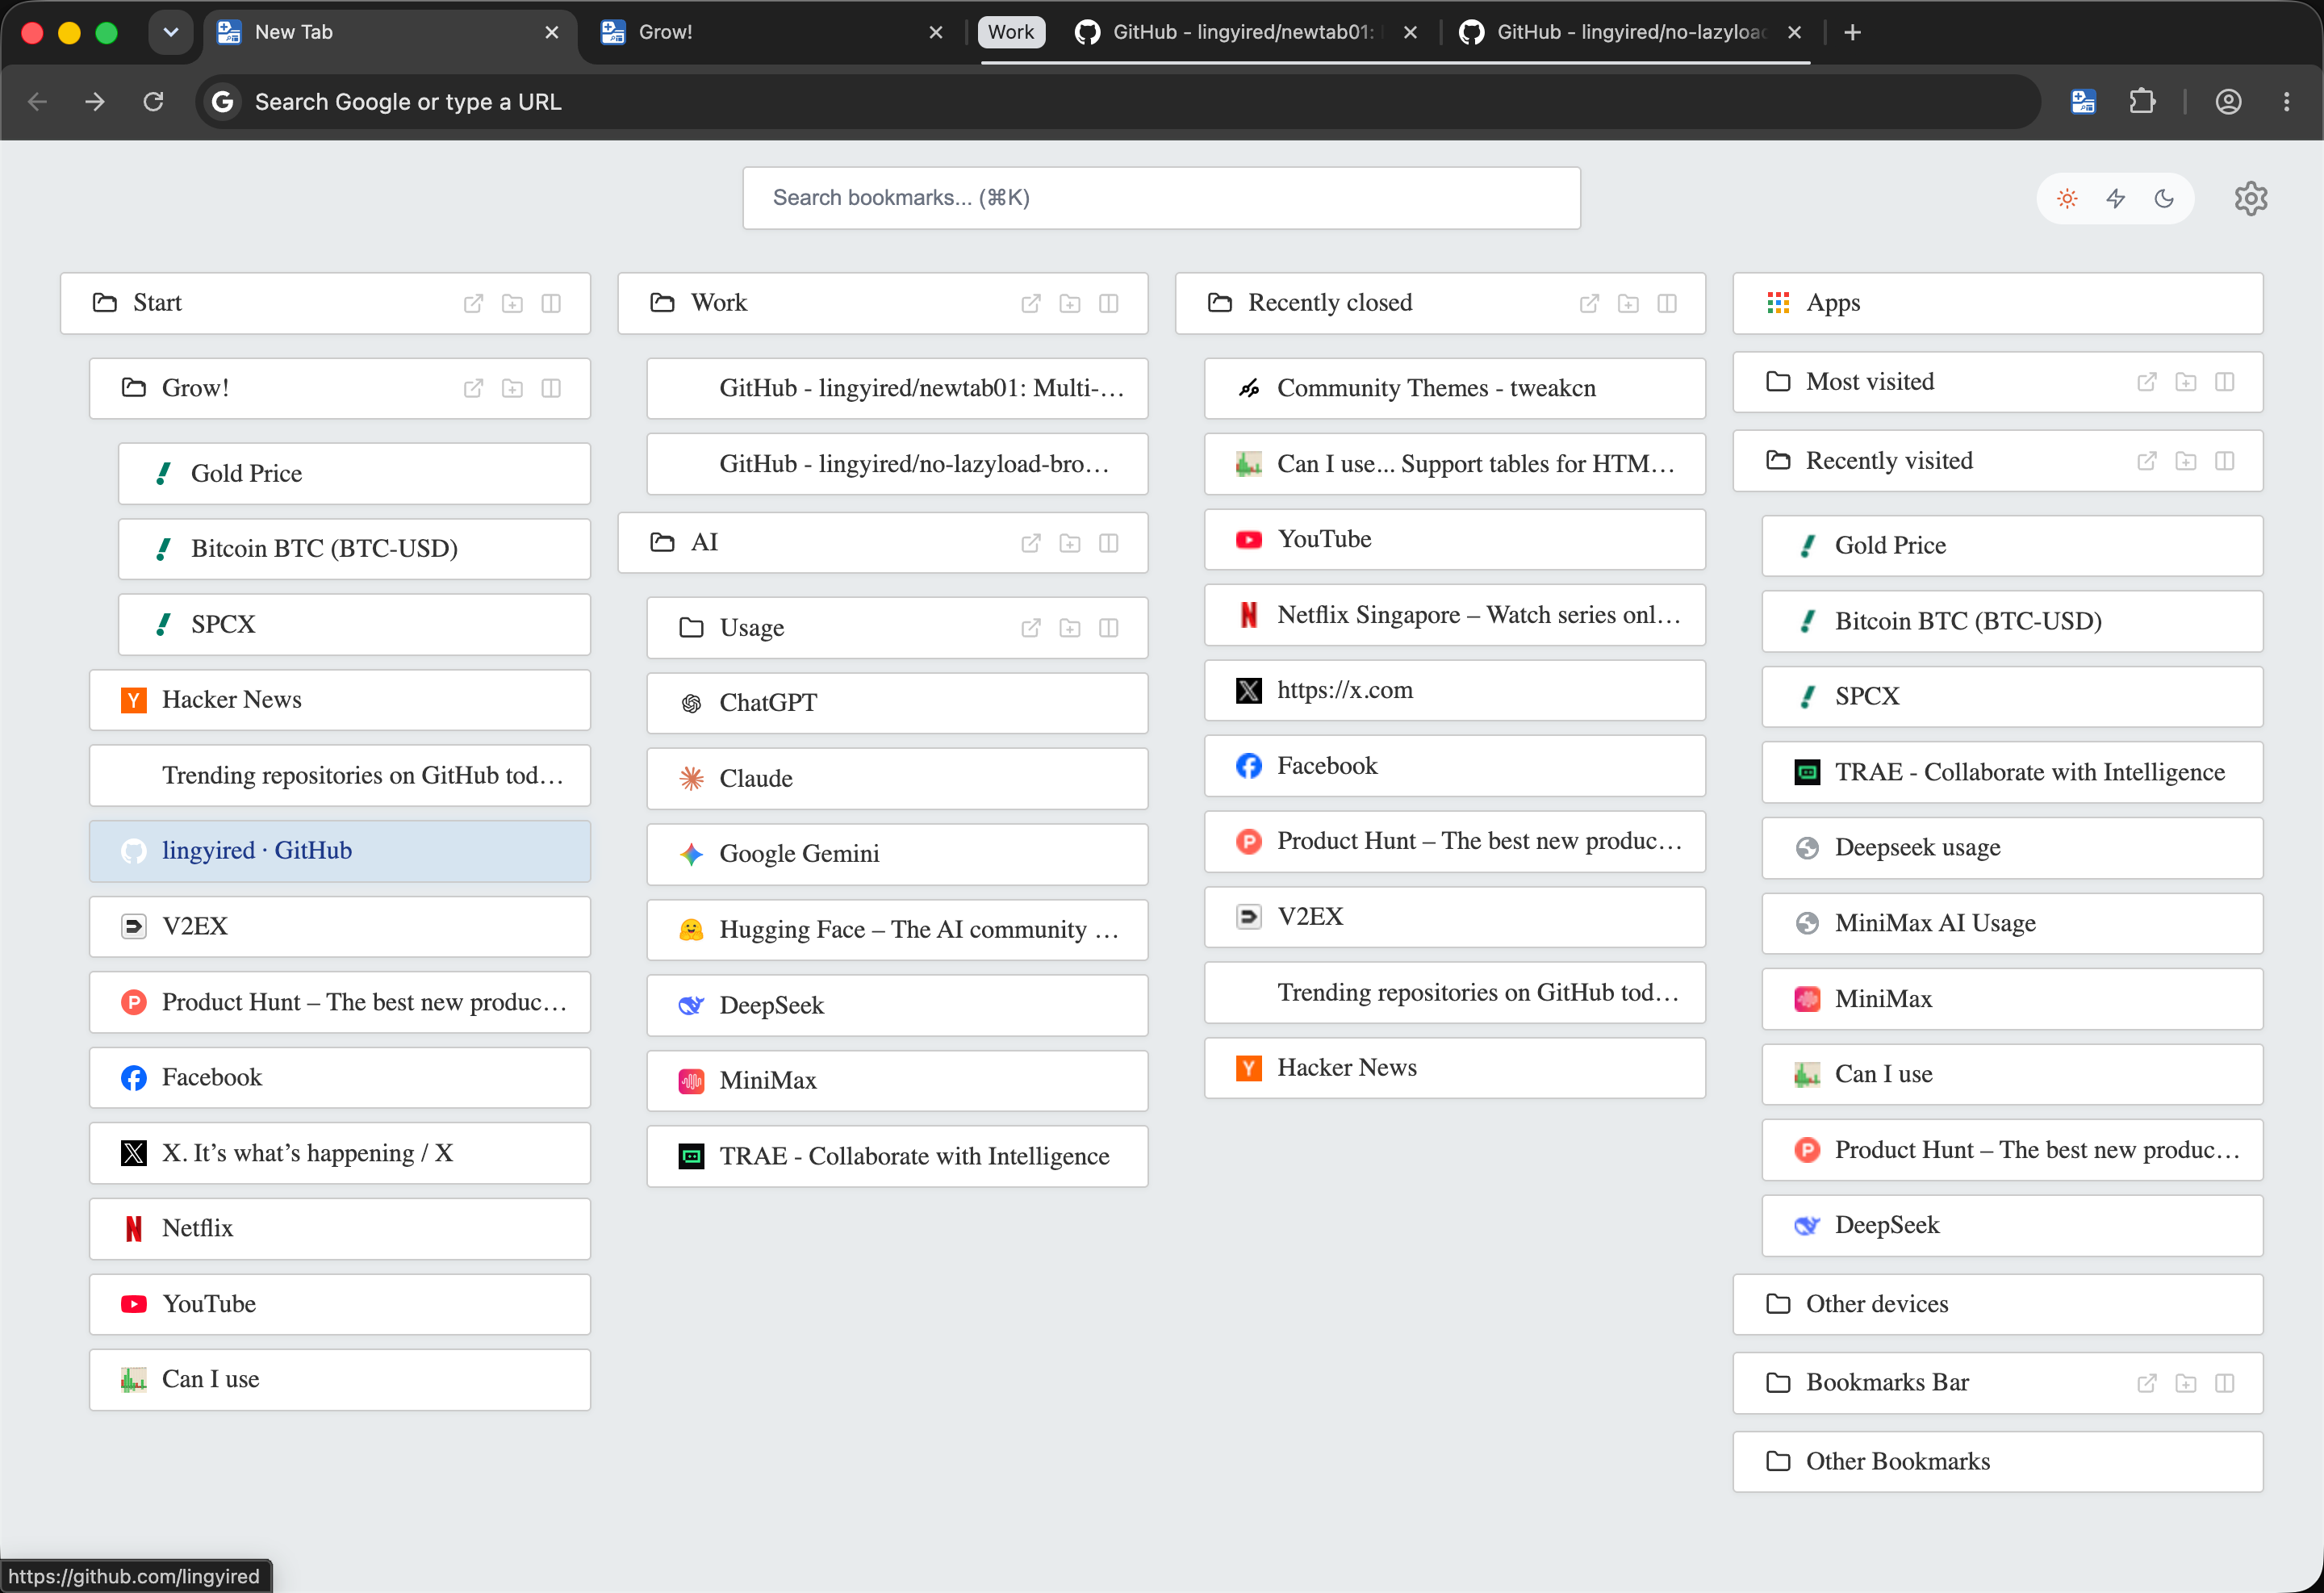Open the tab search chevron dropdown

click(171, 32)
